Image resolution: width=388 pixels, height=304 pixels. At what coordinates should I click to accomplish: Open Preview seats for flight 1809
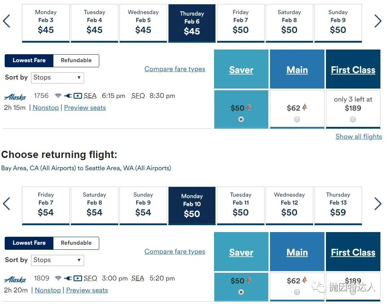pyautogui.click(x=87, y=290)
